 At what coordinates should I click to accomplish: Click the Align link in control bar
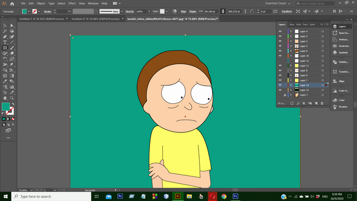click(x=184, y=11)
